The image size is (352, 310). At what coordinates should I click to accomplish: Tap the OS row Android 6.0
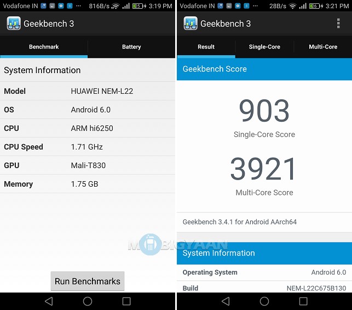tap(88, 110)
